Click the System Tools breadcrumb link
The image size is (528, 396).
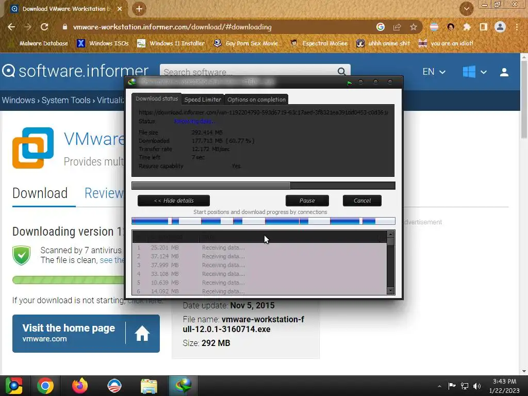pos(66,100)
